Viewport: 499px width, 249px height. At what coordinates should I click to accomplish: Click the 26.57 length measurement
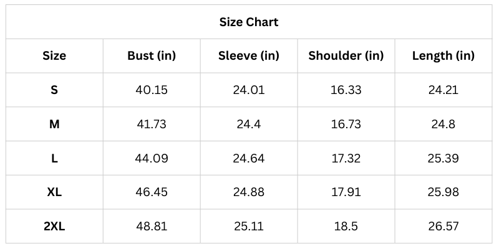click(443, 227)
